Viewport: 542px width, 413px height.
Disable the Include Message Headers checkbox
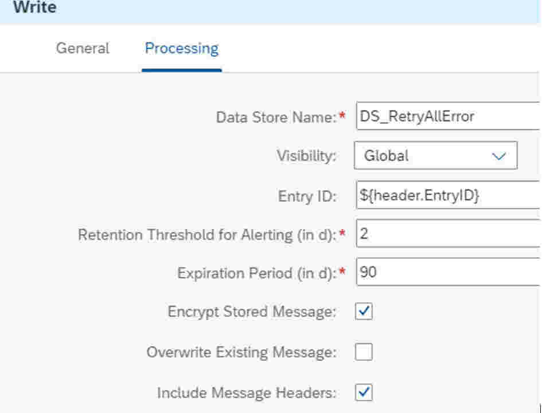[364, 392]
